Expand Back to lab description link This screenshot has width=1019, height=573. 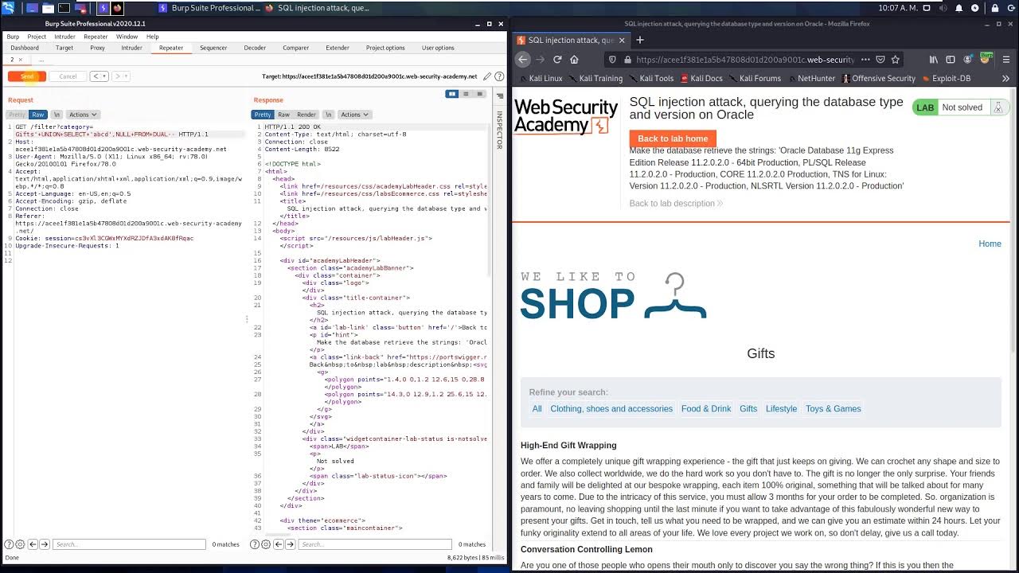coord(676,203)
